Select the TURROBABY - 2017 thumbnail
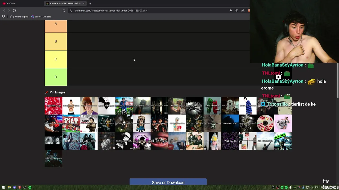The width and height of the screenshot is (339, 190). coord(230,123)
